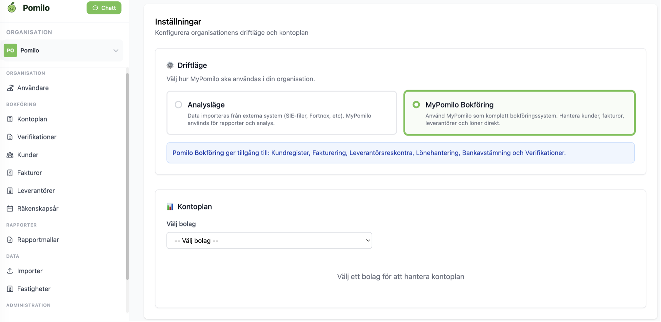
Task: Expand the Pomilo organisation chevron
Action: tap(116, 50)
